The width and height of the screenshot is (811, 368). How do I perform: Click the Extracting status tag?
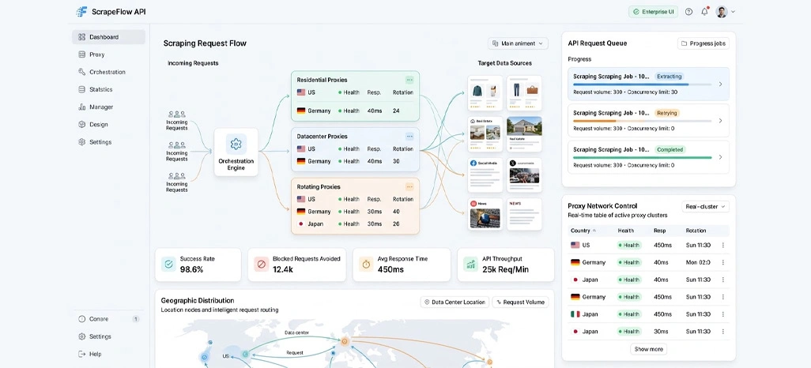click(670, 76)
